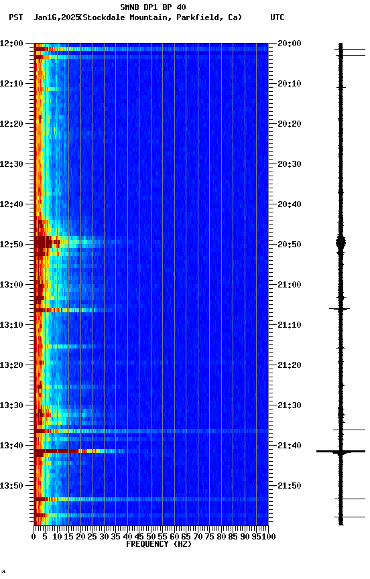Click the 20:50 UTC time label
This screenshot has width=370, height=579.
(x=290, y=245)
